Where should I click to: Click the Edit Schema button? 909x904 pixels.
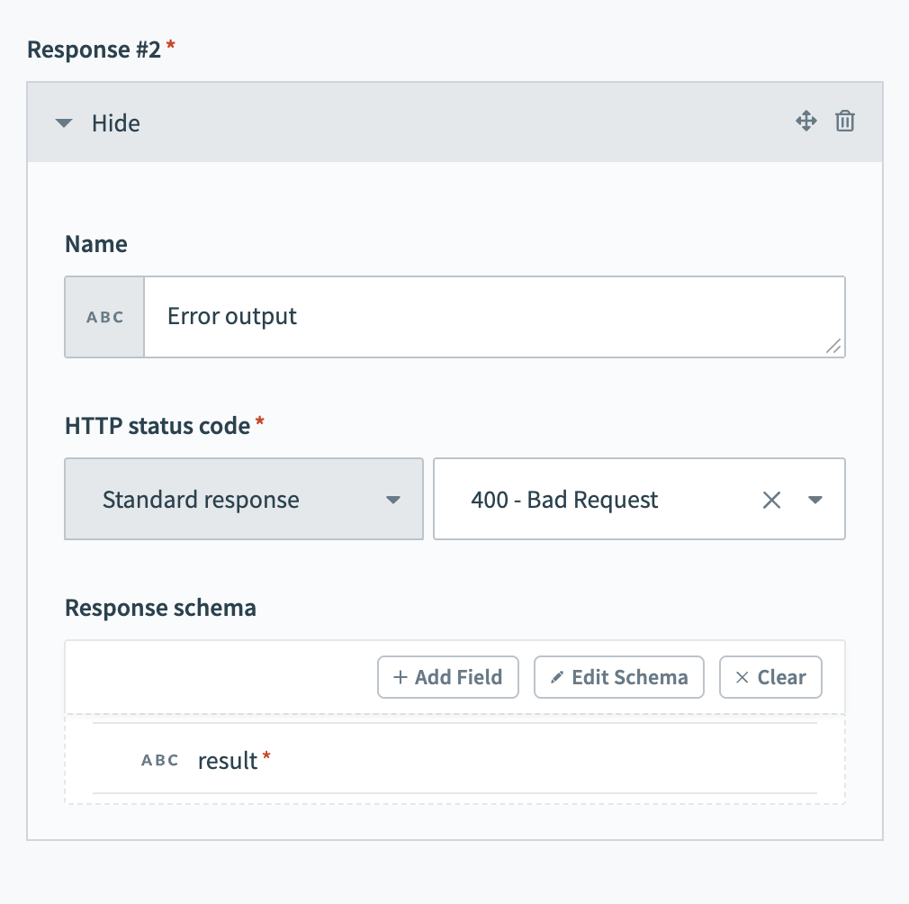(x=619, y=677)
